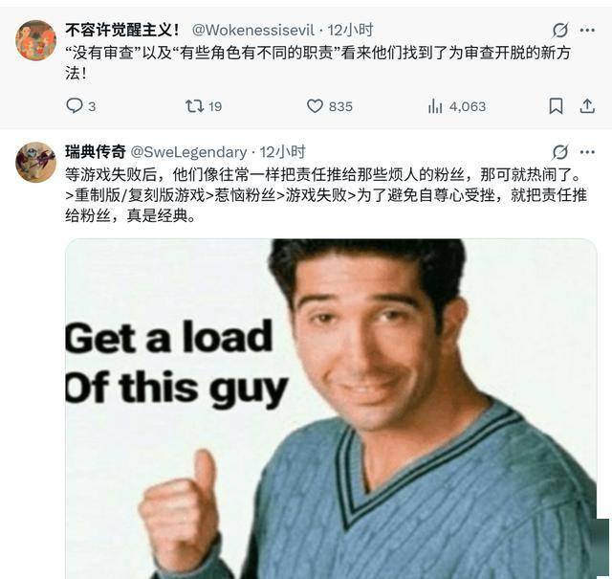The image size is (612, 579).
Task: Open @Wokenessisevil profile avatar
Action: pyautogui.click(x=35, y=40)
